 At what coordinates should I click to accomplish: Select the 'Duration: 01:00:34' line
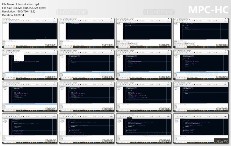click(x=13, y=15)
